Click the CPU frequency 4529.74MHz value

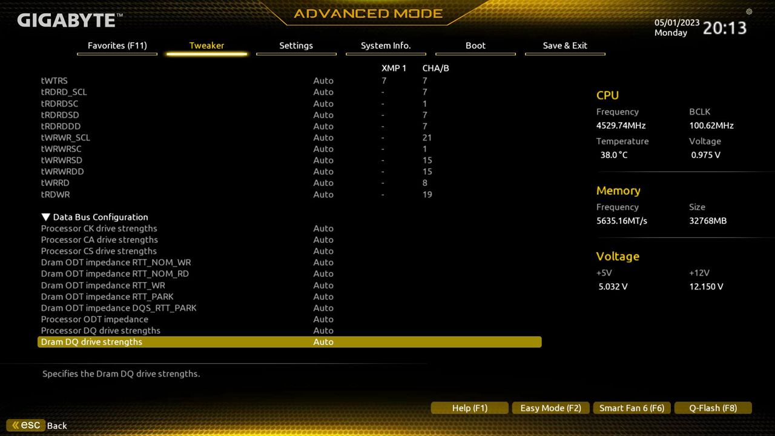pos(621,126)
